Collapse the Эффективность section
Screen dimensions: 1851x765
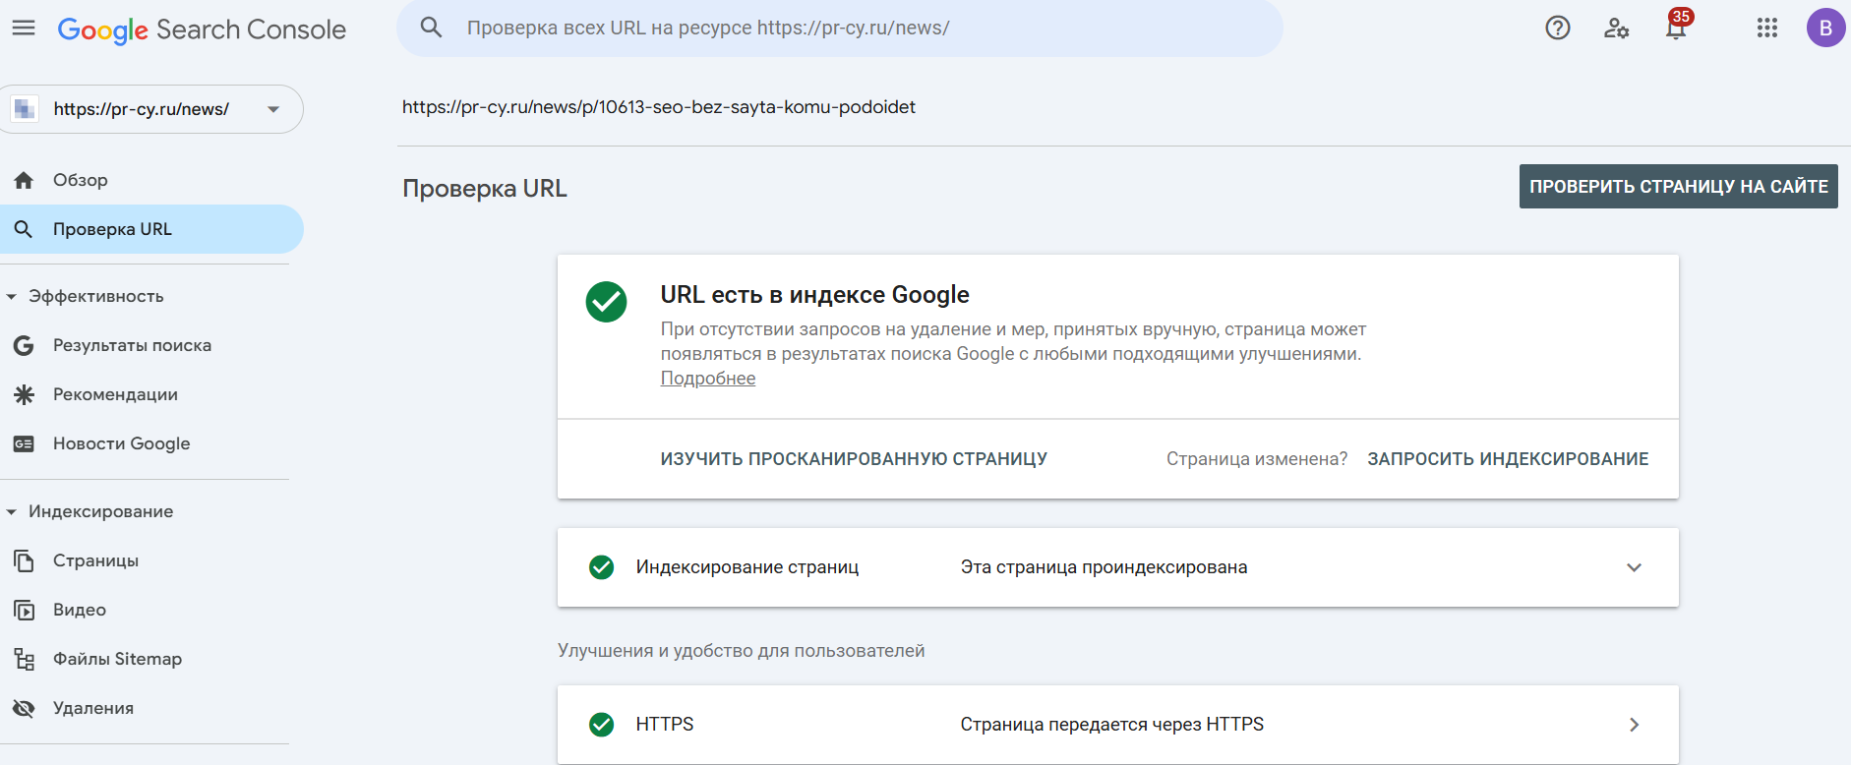(x=12, y=297)
